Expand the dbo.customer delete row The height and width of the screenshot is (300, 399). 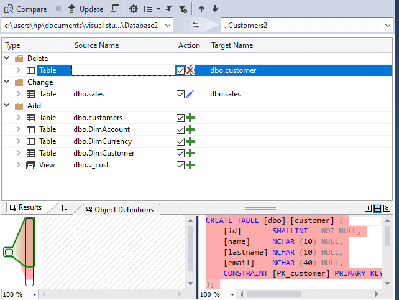pos(18,70)
